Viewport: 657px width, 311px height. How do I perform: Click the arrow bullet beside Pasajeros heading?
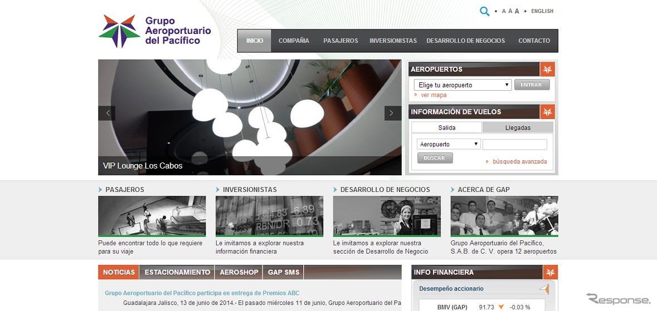click(x=100, y=190)
